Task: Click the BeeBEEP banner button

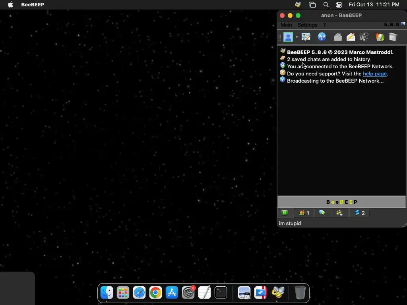Action: [x=341, y=202]
